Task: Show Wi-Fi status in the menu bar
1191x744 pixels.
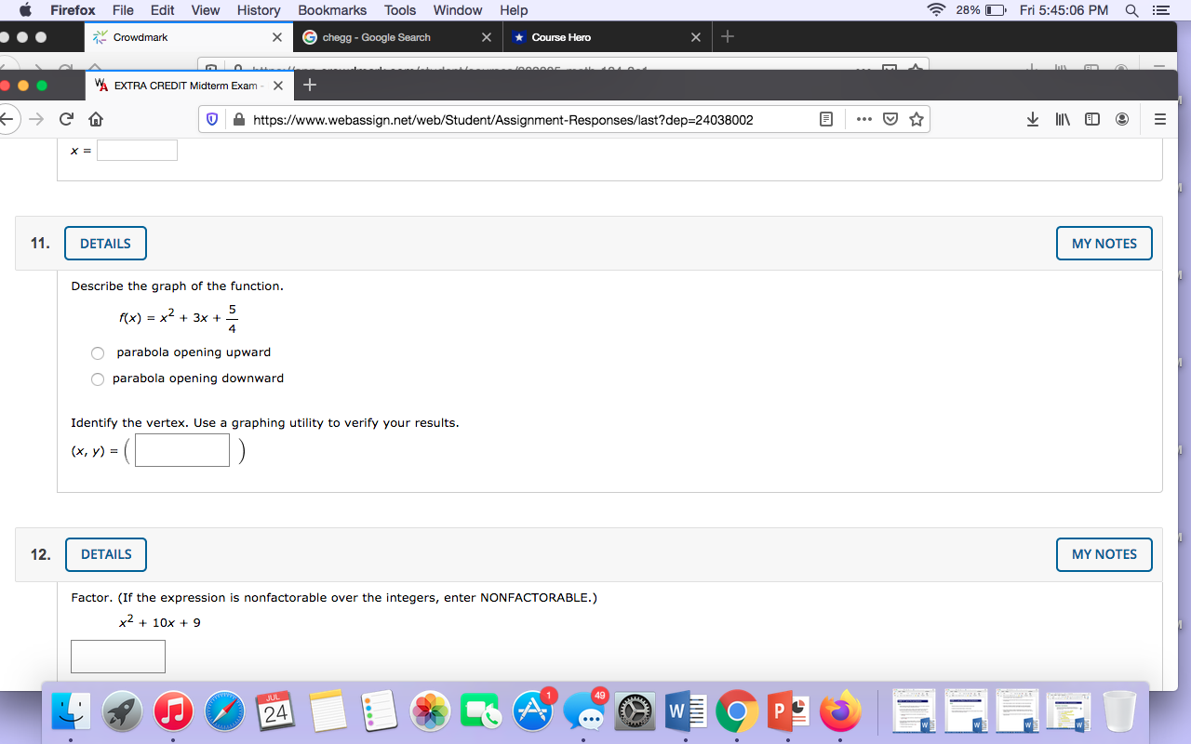Action: pyautogui.click(x=937, y=10)
